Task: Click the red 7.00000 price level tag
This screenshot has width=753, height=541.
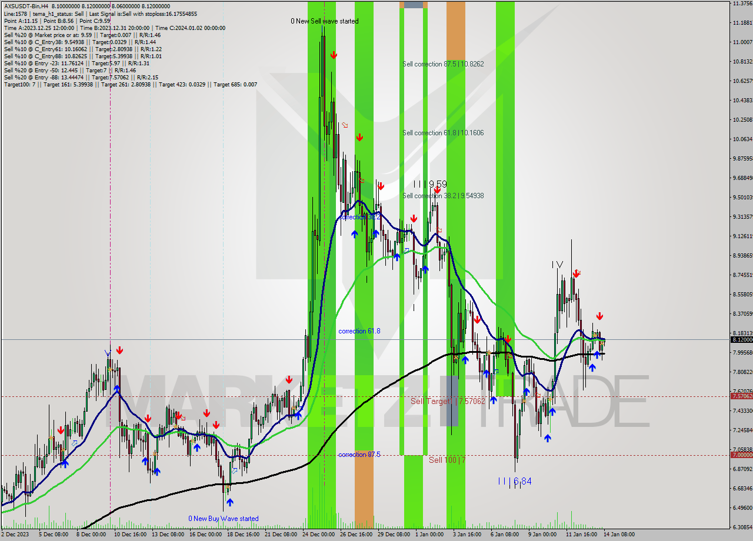Action: tap(742, 455)
